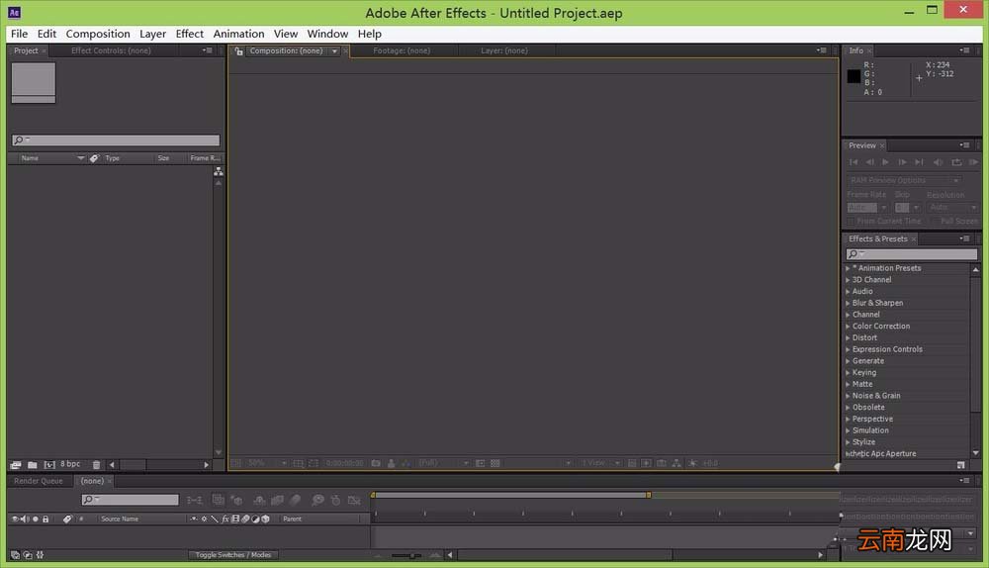Click the Play button in Preview panel
Viewport: 989px width, 568px height.
click(885, 162)
